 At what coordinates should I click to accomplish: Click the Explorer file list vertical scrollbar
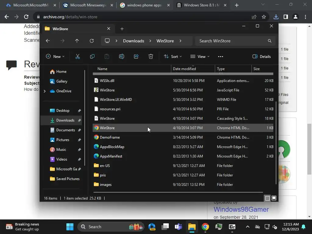276,143
